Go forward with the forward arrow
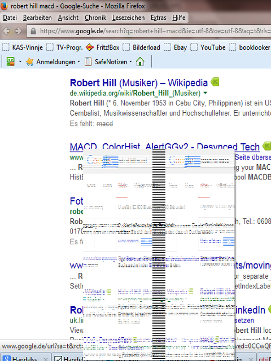Viewport: 271px width, 361px height. point(18,31)
